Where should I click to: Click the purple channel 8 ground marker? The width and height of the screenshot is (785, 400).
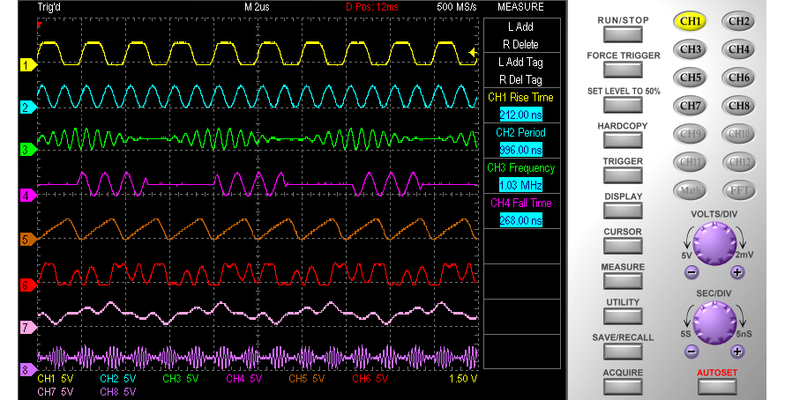28,371
